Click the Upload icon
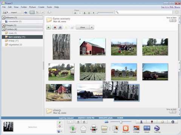 (x=73, y=129)
